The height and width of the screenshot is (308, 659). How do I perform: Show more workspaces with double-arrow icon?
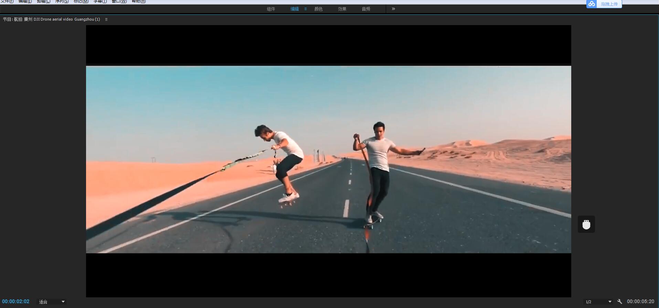click(x=393, y=9)
